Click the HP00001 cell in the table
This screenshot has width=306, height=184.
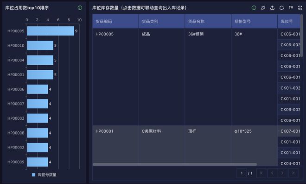pyautogui.click(x=115, y=144)
